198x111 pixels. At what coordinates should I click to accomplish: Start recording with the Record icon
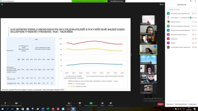pyautogui.click(x=102, y=103)
